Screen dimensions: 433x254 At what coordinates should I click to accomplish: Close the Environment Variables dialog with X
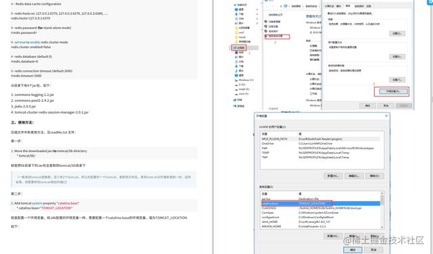(x=386, y=116)
